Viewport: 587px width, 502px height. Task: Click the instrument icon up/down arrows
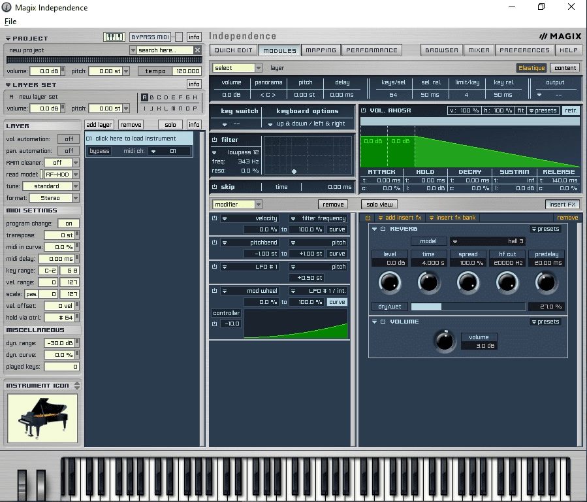coord(77,386)
